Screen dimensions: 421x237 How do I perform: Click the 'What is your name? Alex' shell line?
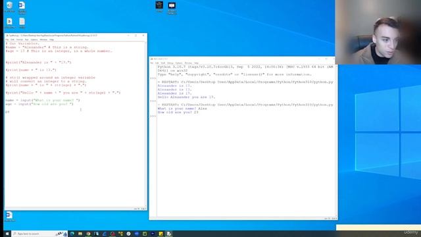point(182,108)
